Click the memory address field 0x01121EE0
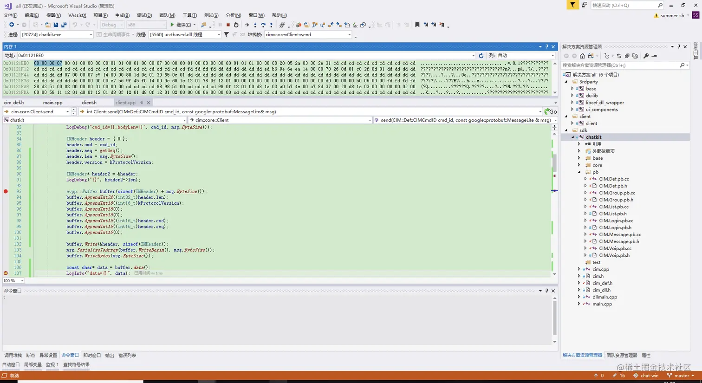702x383 pixels. [246, 56]
